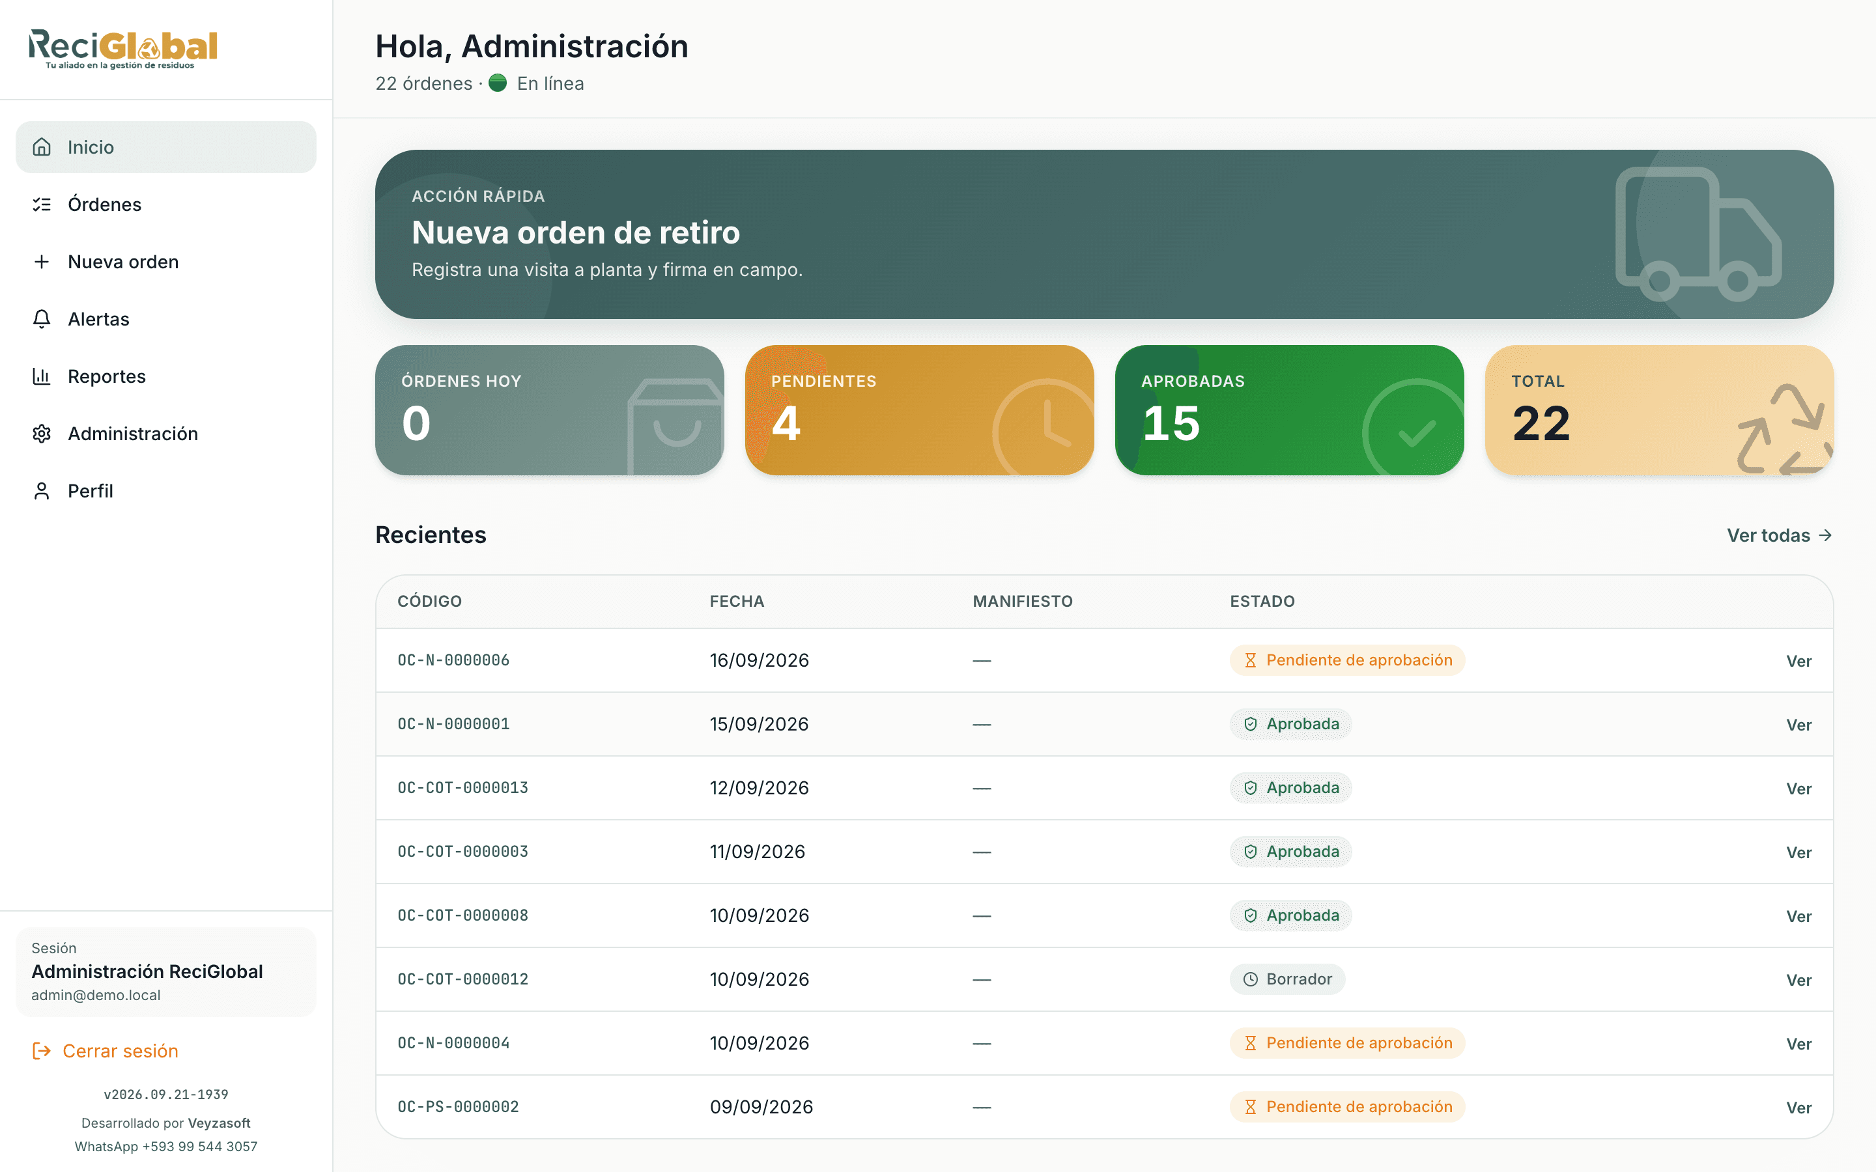Click the logout icon next to Cerrar sesión
1876x1172 pixels.
click(42, 1051)
